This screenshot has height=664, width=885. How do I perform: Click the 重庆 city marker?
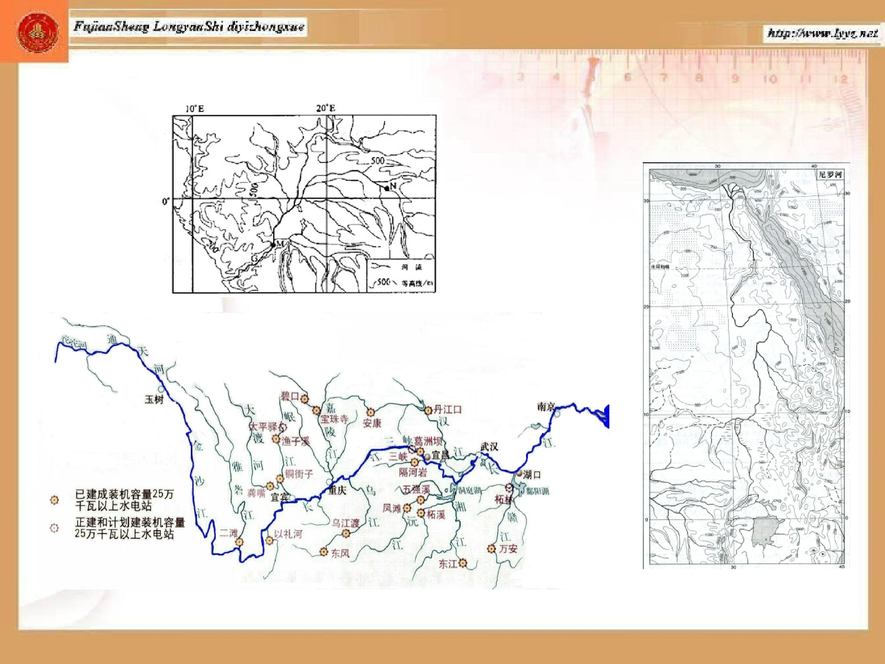[329, 481]
